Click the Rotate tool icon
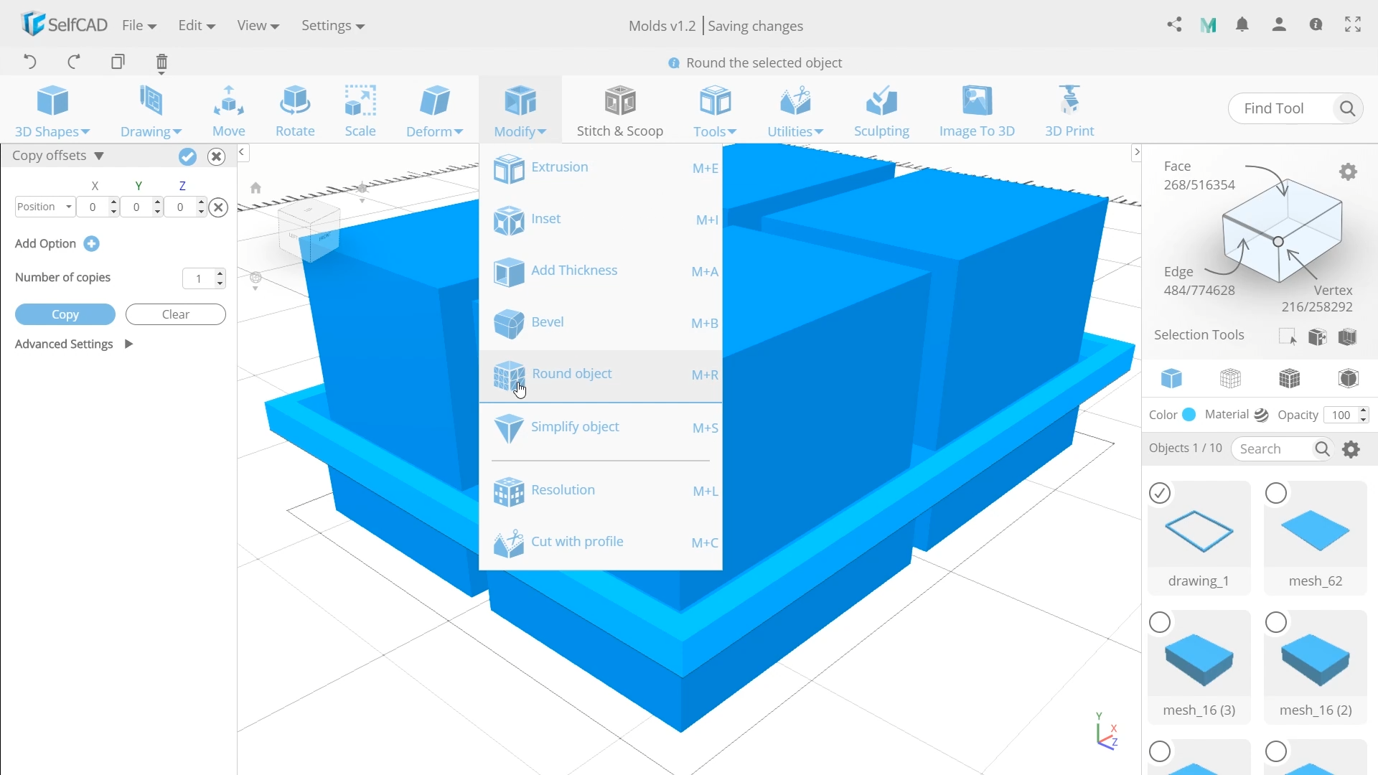Image resolution: width=1378 pixels, height=775 pixels. point(295,101)
